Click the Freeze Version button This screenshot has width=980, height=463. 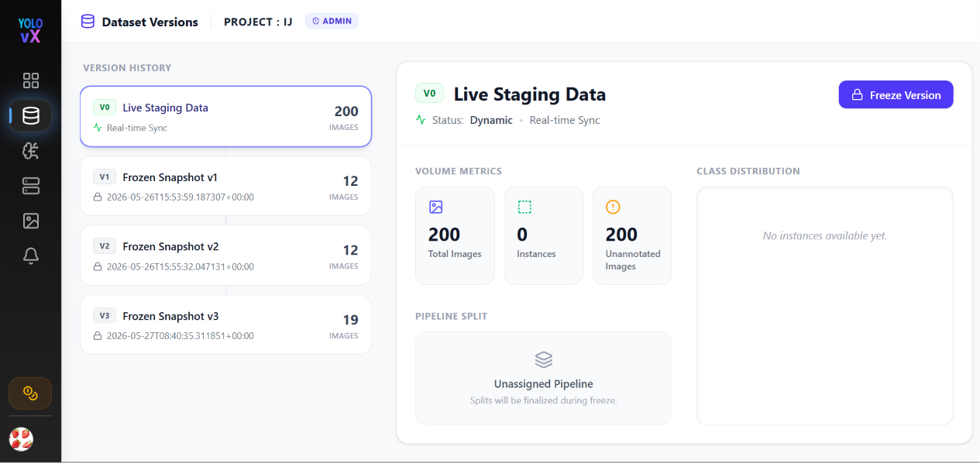(896, 94)
